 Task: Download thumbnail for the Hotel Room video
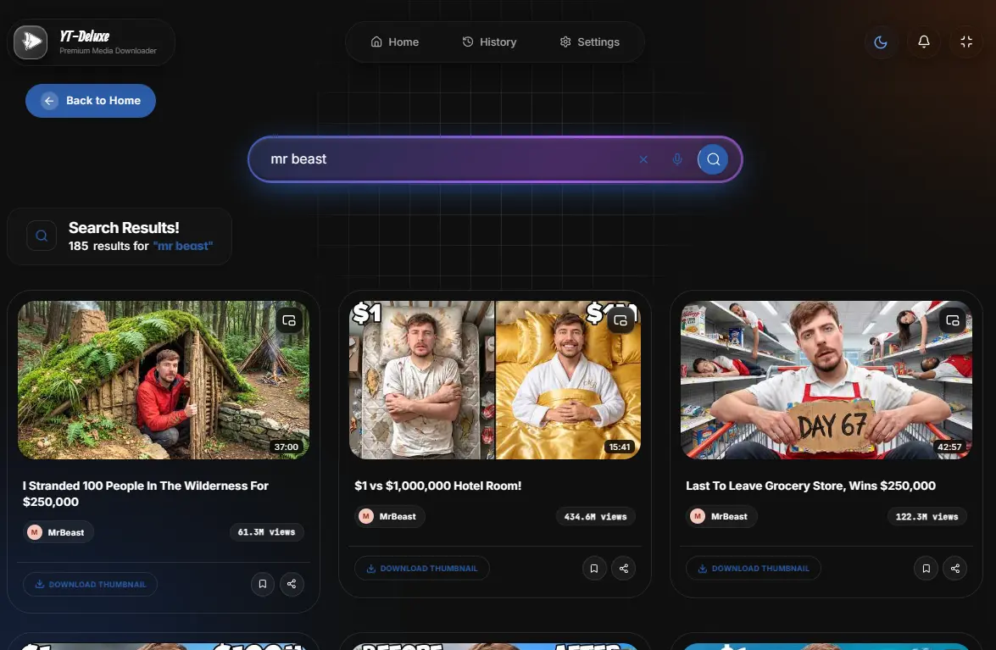click(422, 568)
